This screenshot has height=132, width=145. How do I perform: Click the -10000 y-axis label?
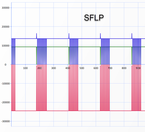pos(5,84)
